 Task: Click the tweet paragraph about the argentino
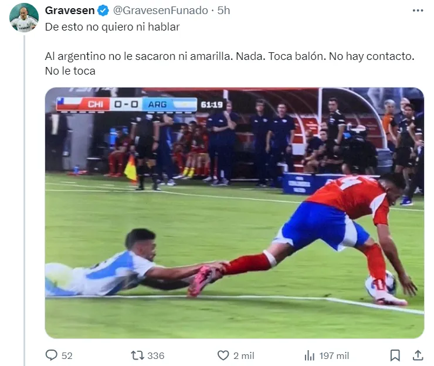coord(230,63)
